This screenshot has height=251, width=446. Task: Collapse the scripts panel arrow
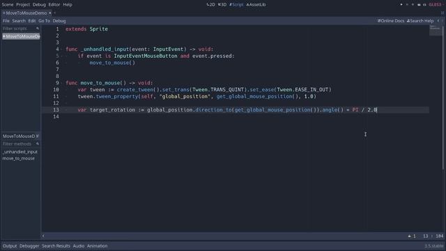[43, 236]
